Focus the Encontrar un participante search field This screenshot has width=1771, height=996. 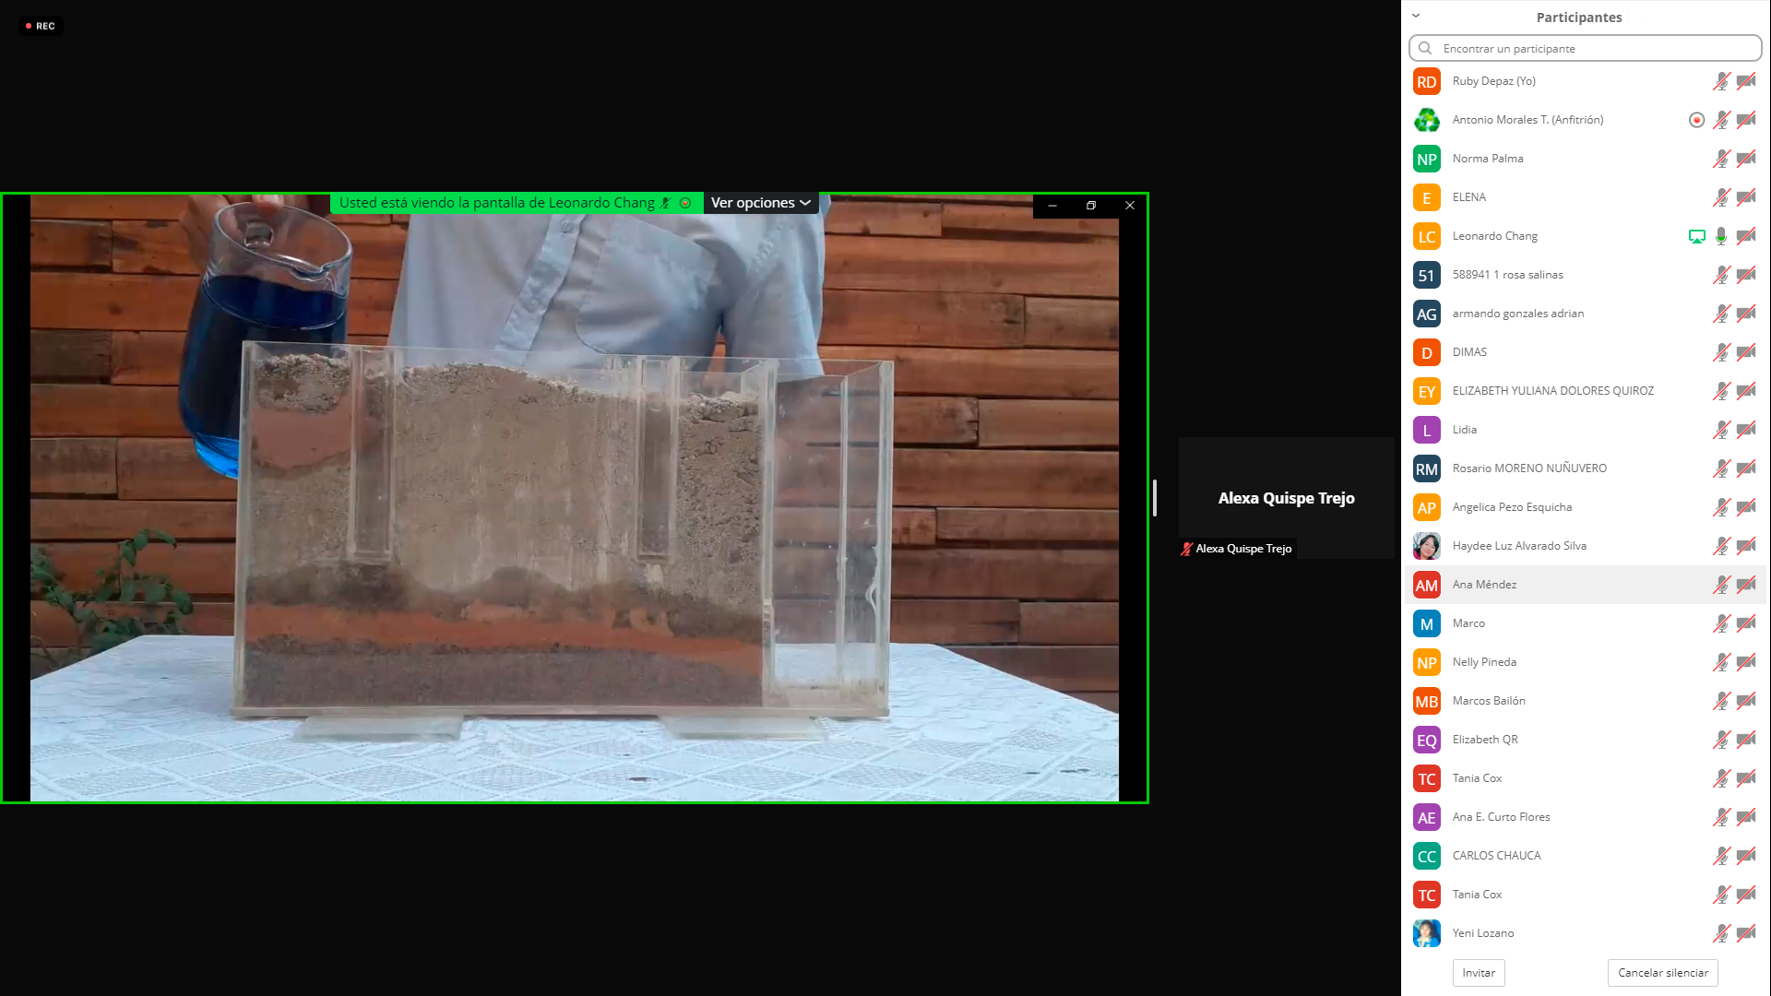1585,48
